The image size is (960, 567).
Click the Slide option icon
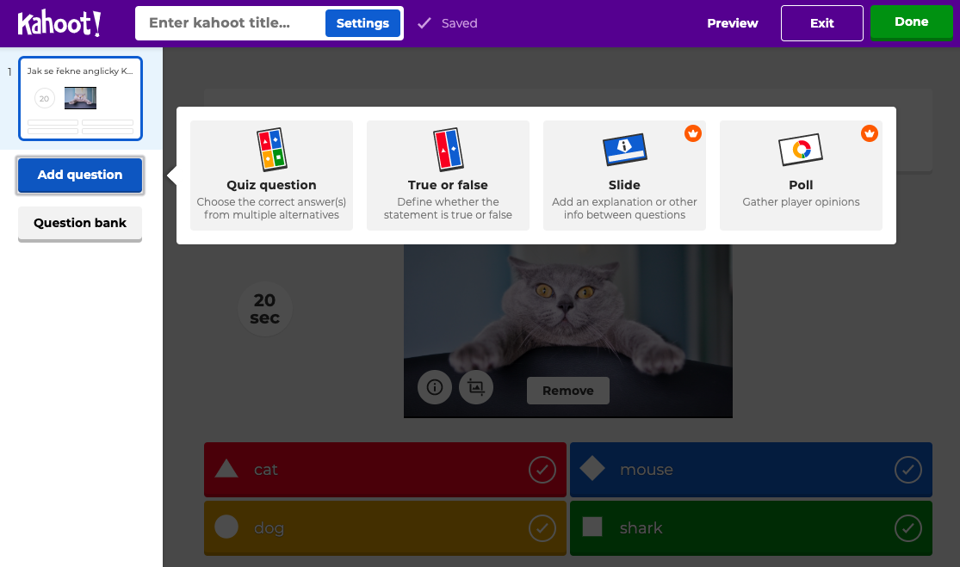(x=624, y=149)
